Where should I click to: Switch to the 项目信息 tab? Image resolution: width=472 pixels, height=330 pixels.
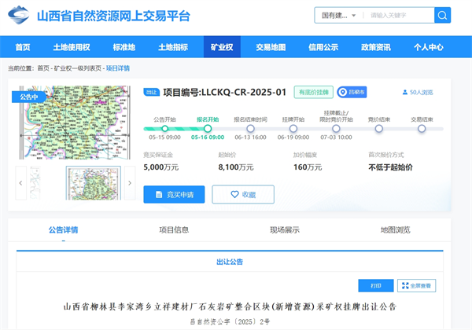[x=174, y=230]
